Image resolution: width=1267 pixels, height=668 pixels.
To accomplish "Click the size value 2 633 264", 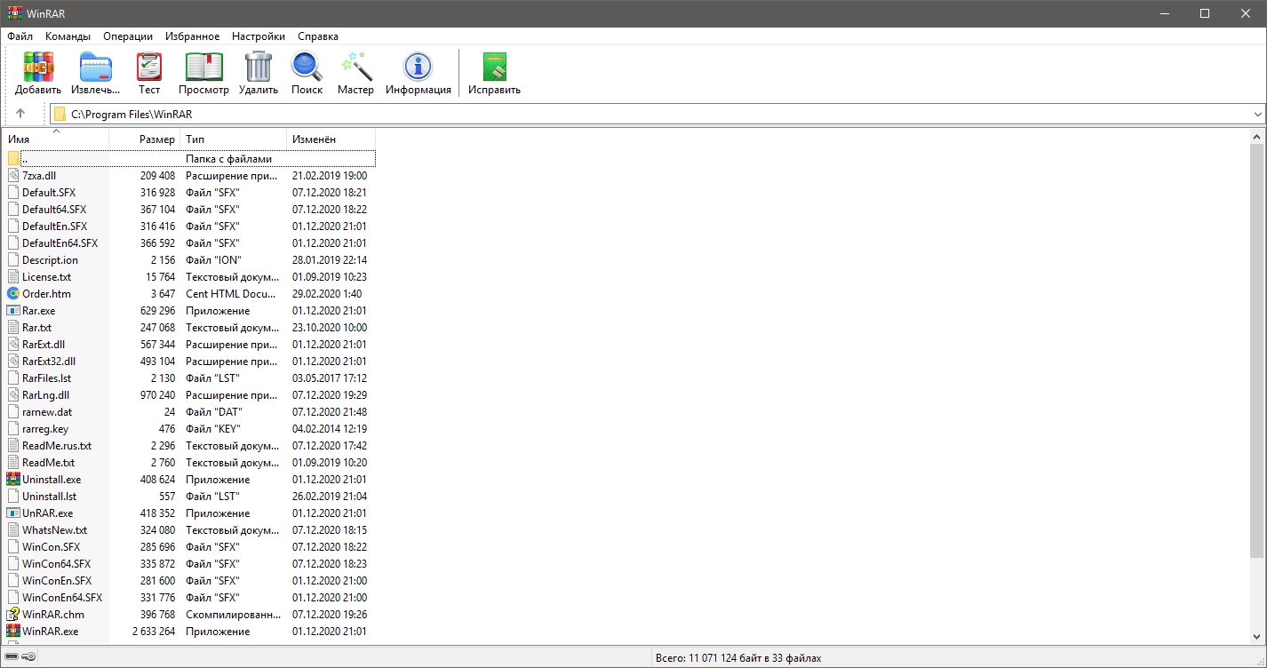I will pos(153,631).
